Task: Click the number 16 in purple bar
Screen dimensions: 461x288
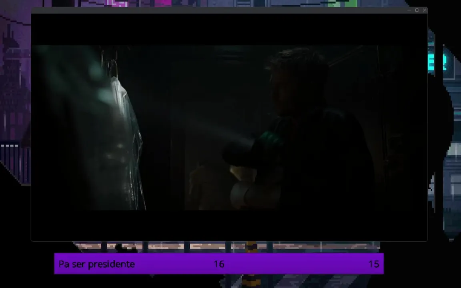Action: pos(219,264)
